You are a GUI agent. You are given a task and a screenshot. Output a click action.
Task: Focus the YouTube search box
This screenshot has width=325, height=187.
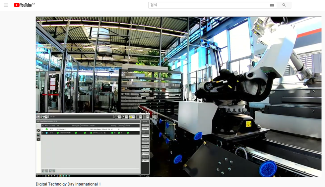click(209, 5)
